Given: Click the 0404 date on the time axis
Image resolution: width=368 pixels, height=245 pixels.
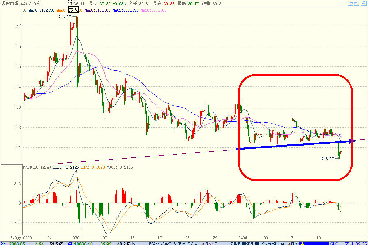Looking at the screenshot, I should (243, 238).
